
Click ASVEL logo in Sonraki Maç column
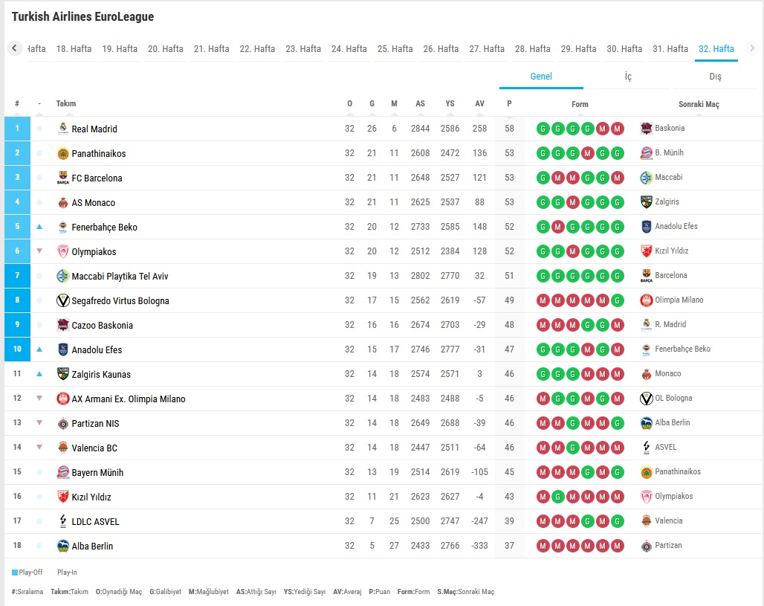point(646,448)
